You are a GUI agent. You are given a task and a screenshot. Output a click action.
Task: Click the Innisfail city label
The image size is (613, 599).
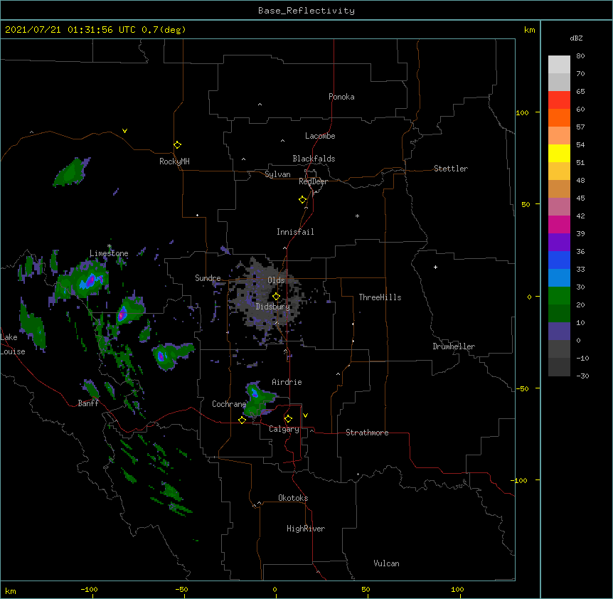pyautogui.click(x=295, y=232)
